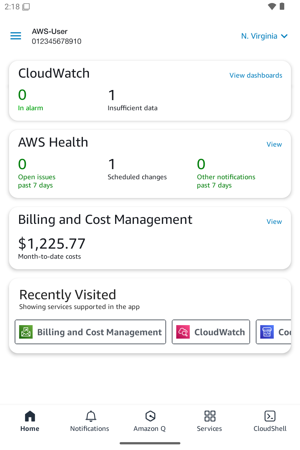This screenshot has width=300, height=450.
Task: Tap the CloudShell terminal icon
Action: pos(270,416)
